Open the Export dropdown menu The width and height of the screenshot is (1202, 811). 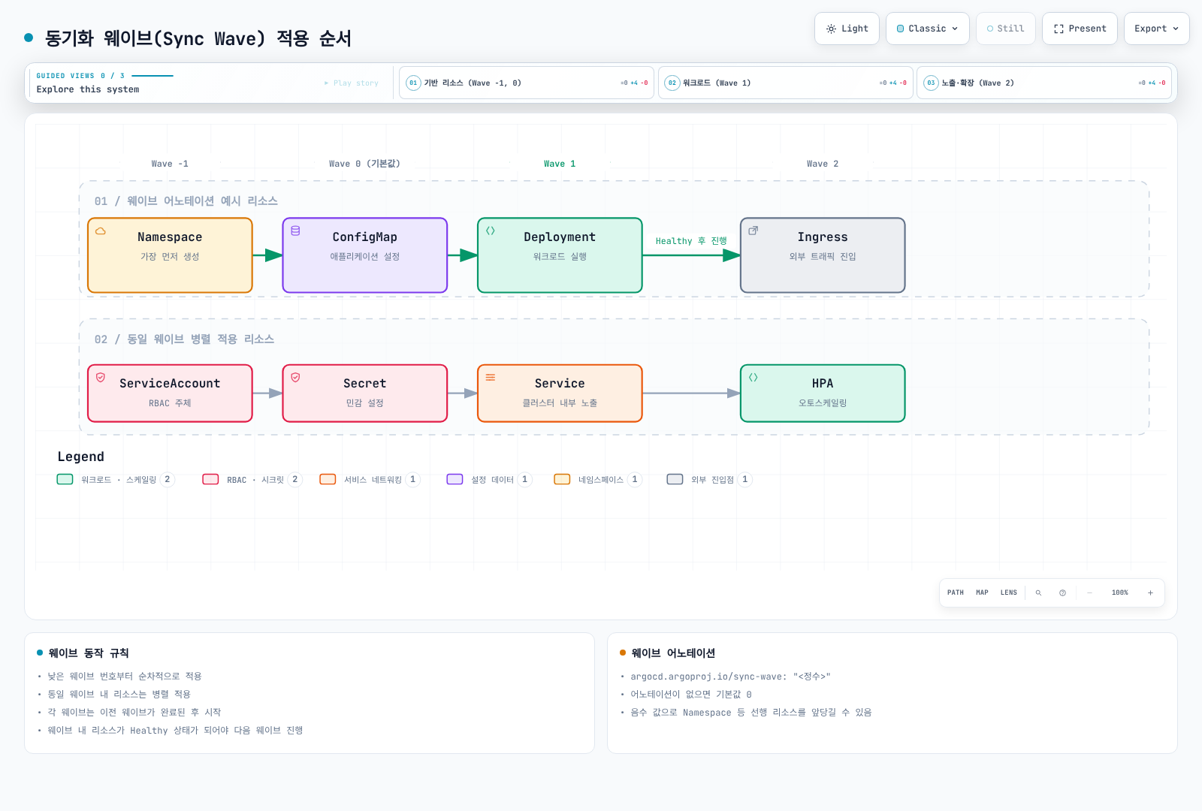(1156, 29)
